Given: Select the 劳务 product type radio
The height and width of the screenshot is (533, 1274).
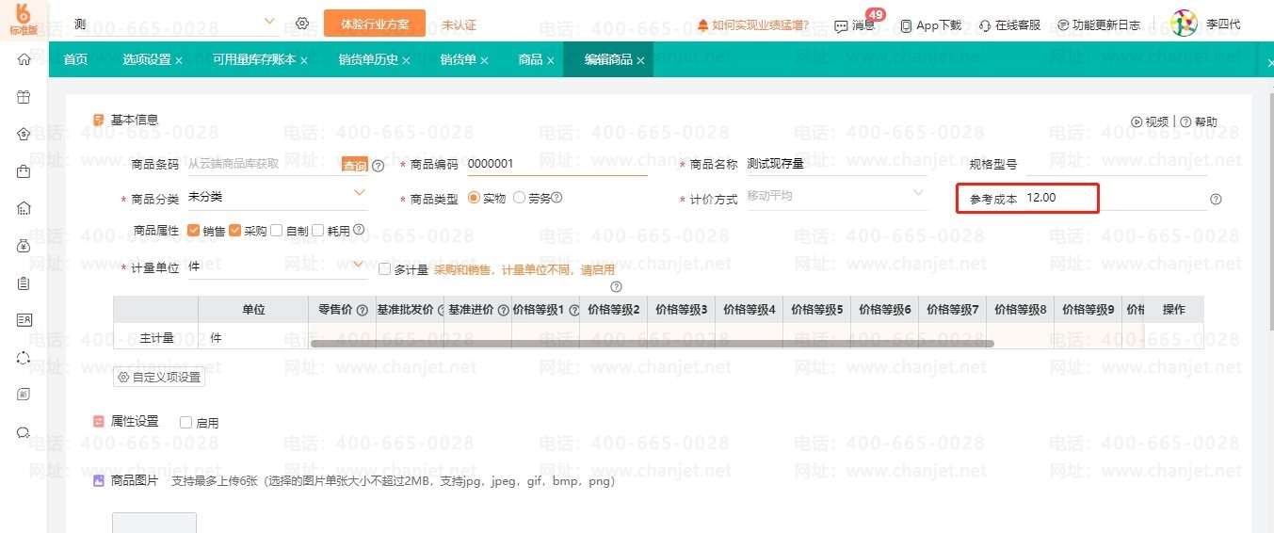Looking at the screenshot, I should click(519, 198).
